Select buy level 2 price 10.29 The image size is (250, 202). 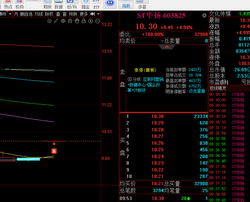click(x=158, y=123)
